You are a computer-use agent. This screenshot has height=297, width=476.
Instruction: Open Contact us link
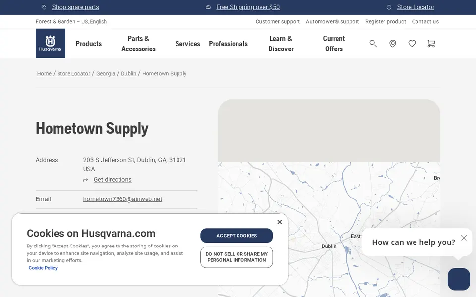pyautogui.click(x=425, y=21)
